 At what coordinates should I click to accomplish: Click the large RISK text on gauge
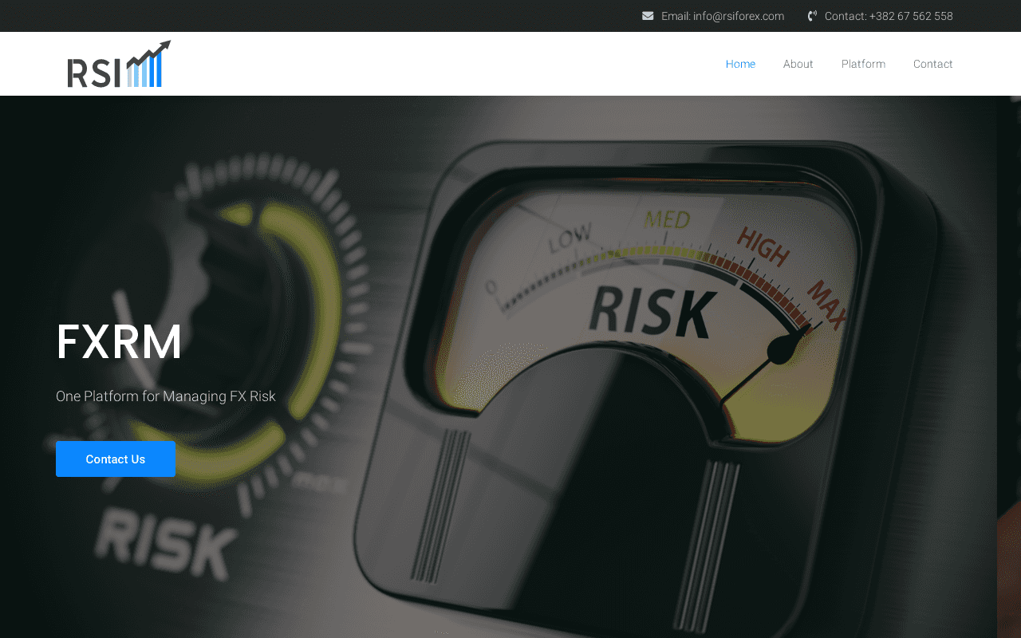click(x=652, y=313)
